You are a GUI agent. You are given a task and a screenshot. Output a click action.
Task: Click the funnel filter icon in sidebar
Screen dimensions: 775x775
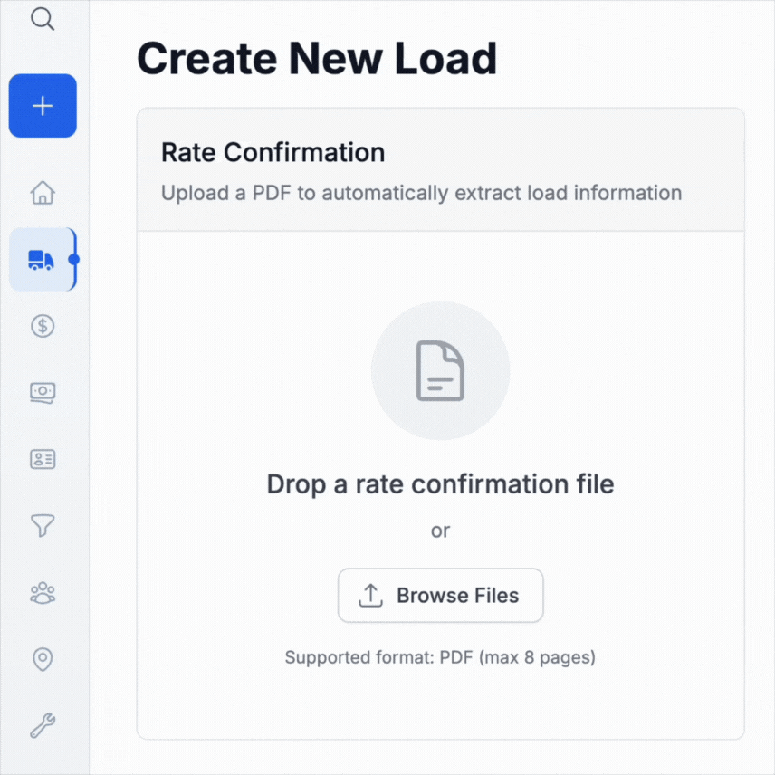click(43, 525)
